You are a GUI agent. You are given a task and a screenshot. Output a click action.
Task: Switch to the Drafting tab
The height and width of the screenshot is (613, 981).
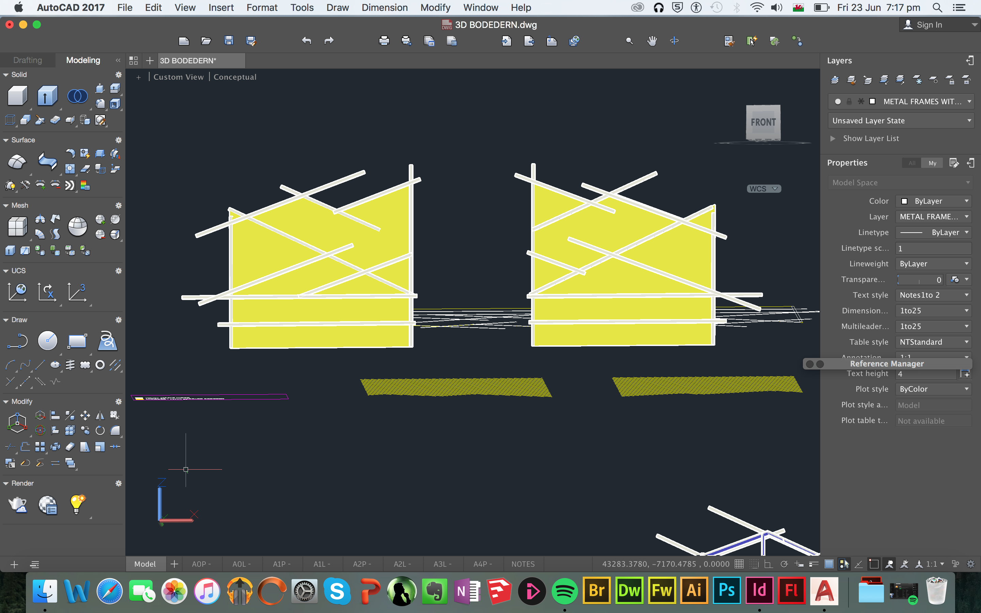point(28,60)
